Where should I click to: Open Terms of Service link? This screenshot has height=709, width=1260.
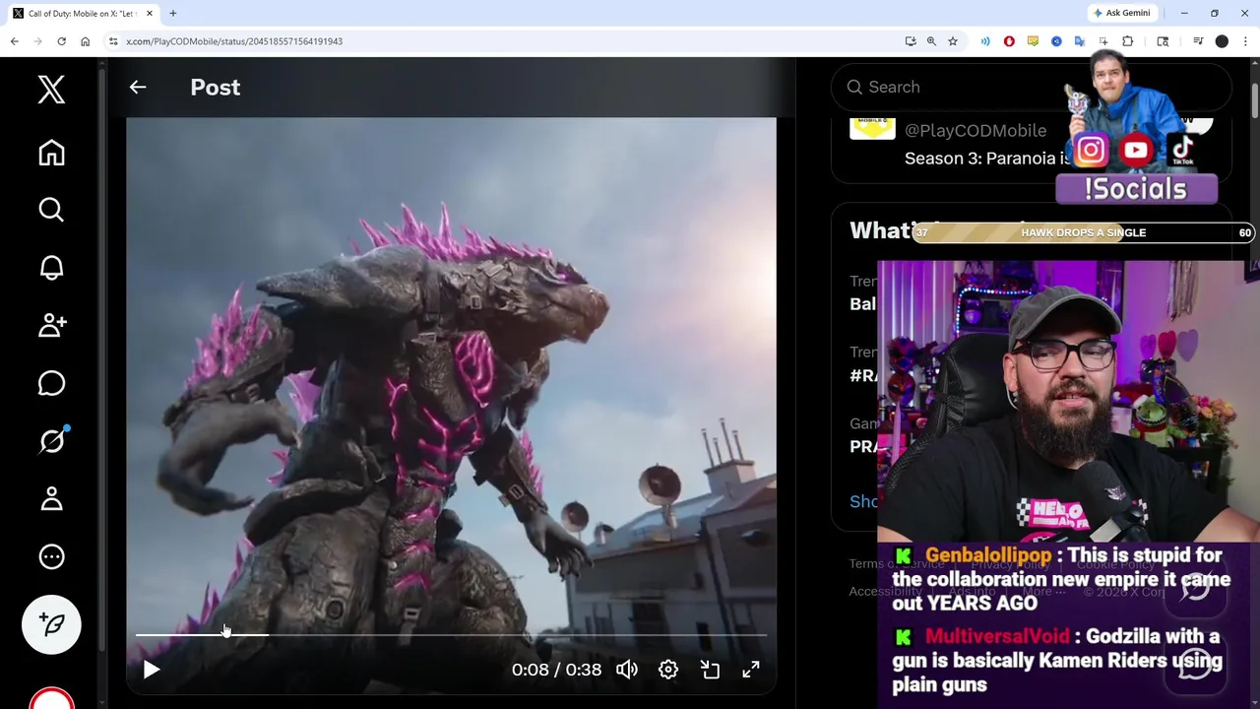point(897,563)
